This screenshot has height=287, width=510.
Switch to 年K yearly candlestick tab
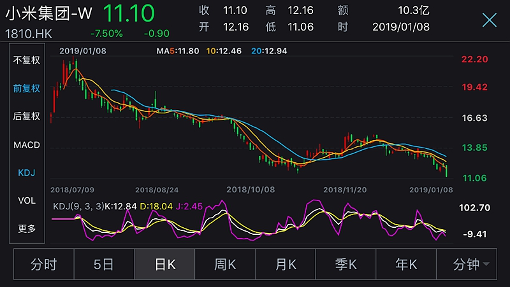coord(406,264)
